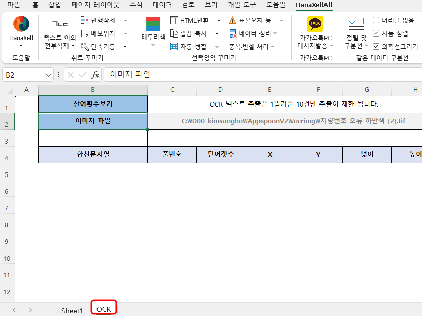Switch to the OCR sheet tab
The width and height of the screenshot is (422, 316).
coord(104,309)
